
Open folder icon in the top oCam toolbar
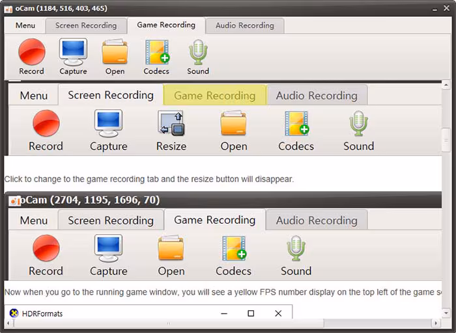pos(115,52)
